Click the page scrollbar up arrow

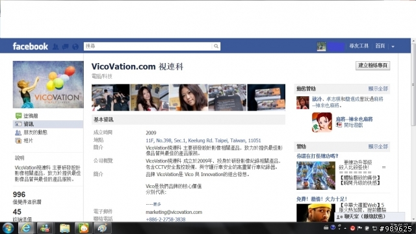[x=413, y=41]
